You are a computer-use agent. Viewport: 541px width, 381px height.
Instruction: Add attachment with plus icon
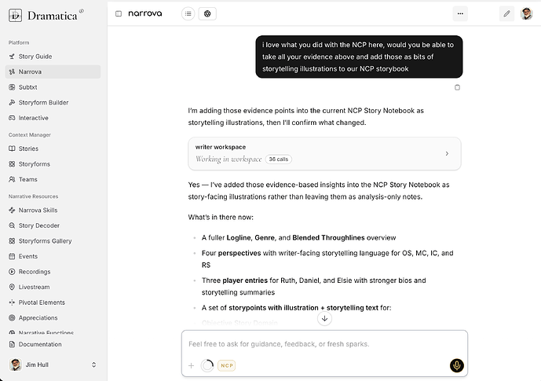(191, 365)
